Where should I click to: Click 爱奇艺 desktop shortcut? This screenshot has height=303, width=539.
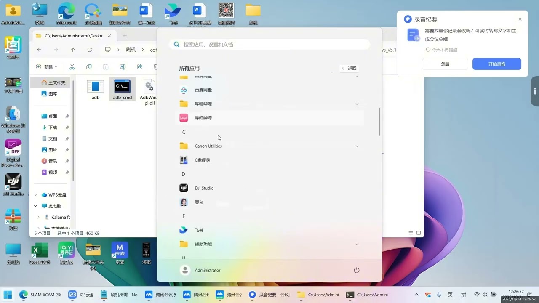[66, 254]
